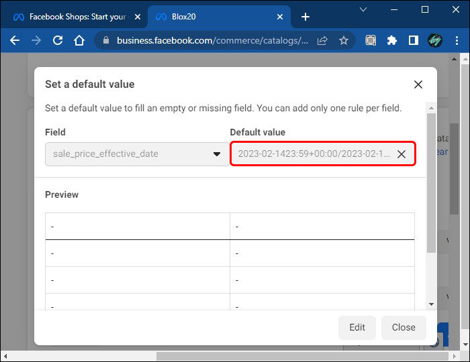Open the tab search chevron in title bar
The height and width of the screenshot is (362, 470).
[363, 9]
